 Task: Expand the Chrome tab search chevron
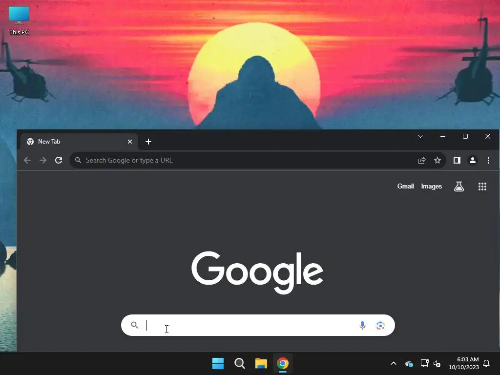(420, 137)
